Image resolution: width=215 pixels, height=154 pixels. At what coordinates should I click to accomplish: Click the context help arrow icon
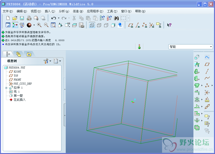coord(169,25)
